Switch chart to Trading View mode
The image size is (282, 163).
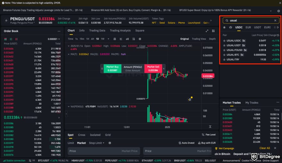(199, 39)
